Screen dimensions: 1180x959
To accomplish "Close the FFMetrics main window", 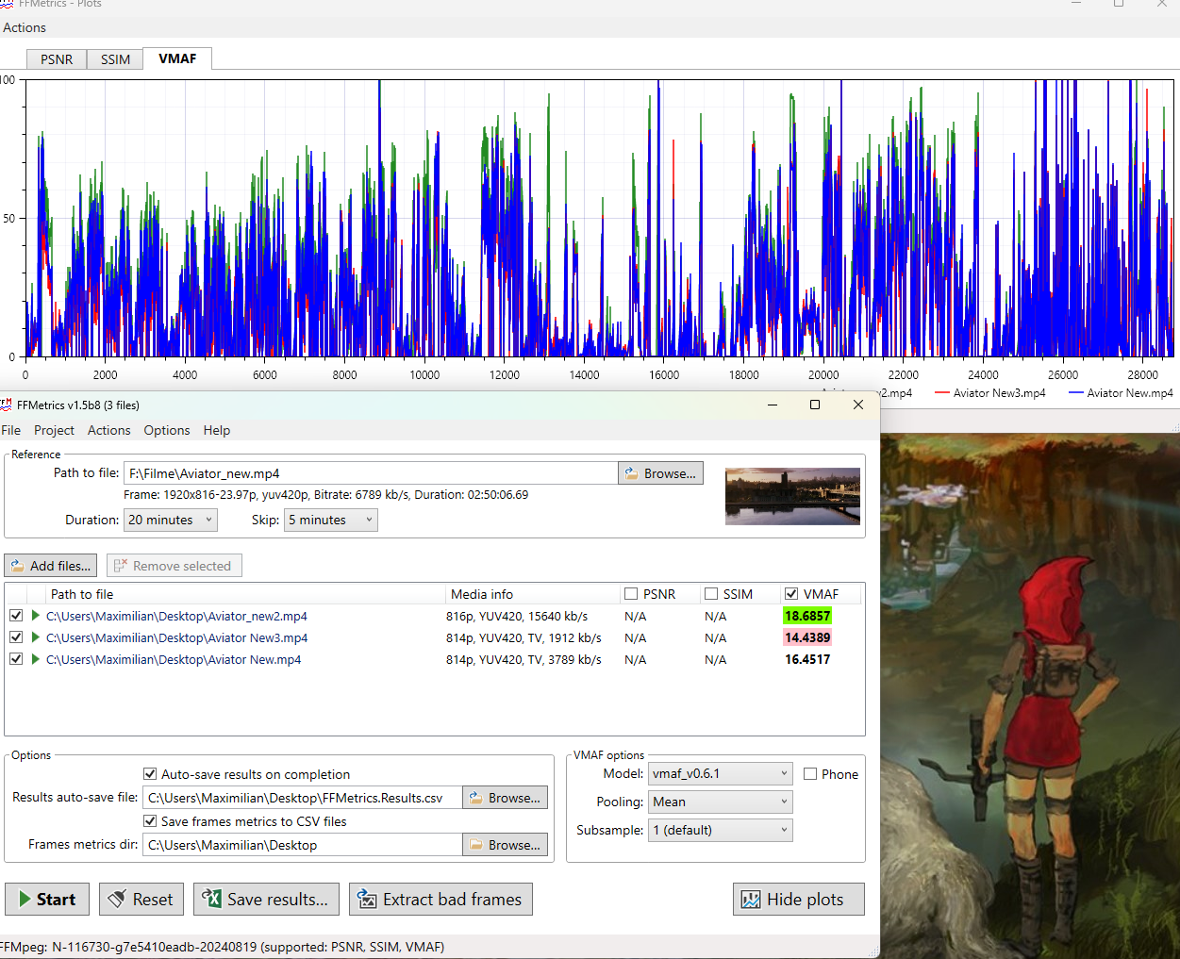I will (x=858, y=405).
